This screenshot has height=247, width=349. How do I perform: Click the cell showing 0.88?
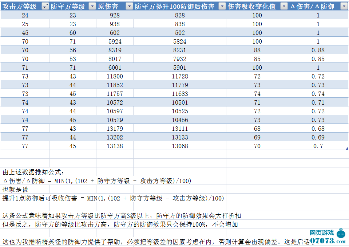(x=318, y=50)
